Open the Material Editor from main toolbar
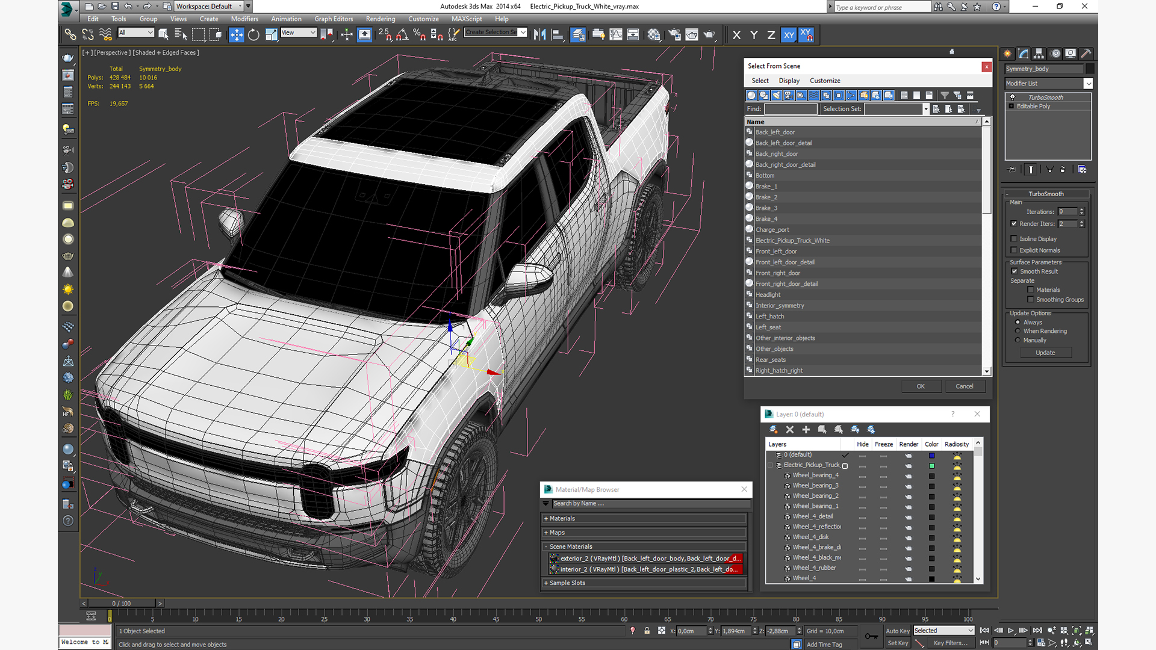 tap(654, 35)
